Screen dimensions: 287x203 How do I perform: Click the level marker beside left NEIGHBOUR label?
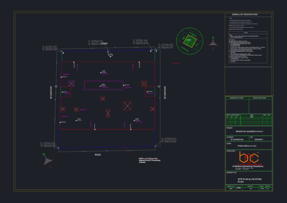click(x=56, y=86)
